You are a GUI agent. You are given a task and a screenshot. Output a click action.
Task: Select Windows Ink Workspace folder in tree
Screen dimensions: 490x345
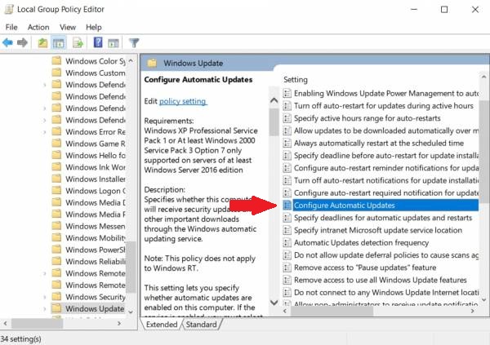(x=88, y=167)
